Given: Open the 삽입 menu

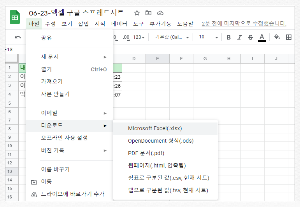Looking at the screenshot, I should click(83, 24).
